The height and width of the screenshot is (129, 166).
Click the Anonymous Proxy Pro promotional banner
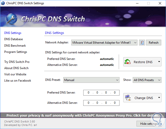[x=83, y=115]
